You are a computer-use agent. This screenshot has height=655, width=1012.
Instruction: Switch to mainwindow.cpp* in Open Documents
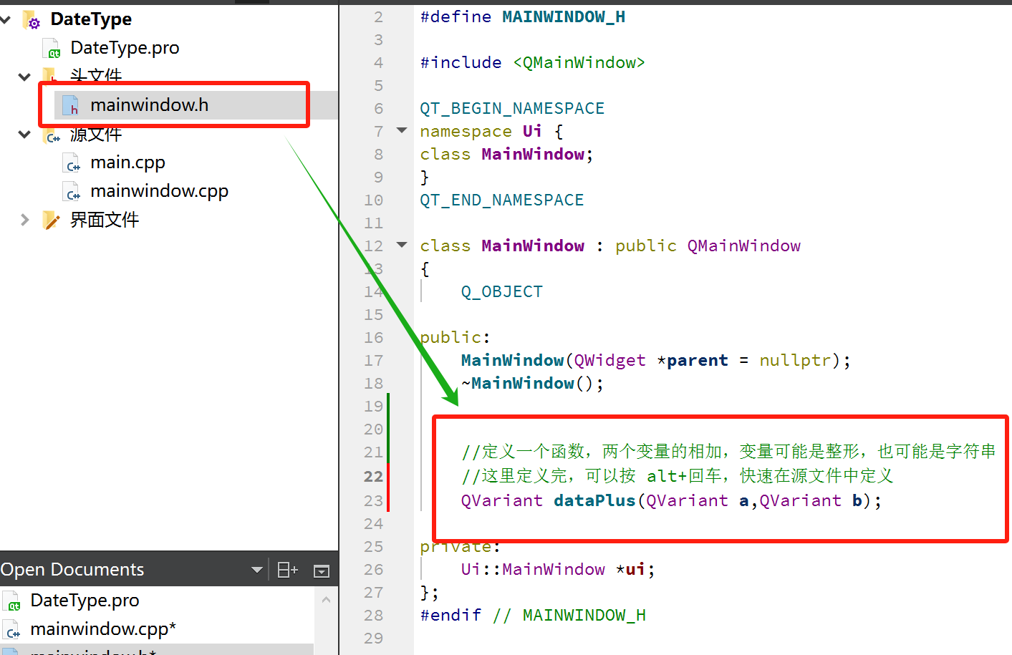[103, 629]
